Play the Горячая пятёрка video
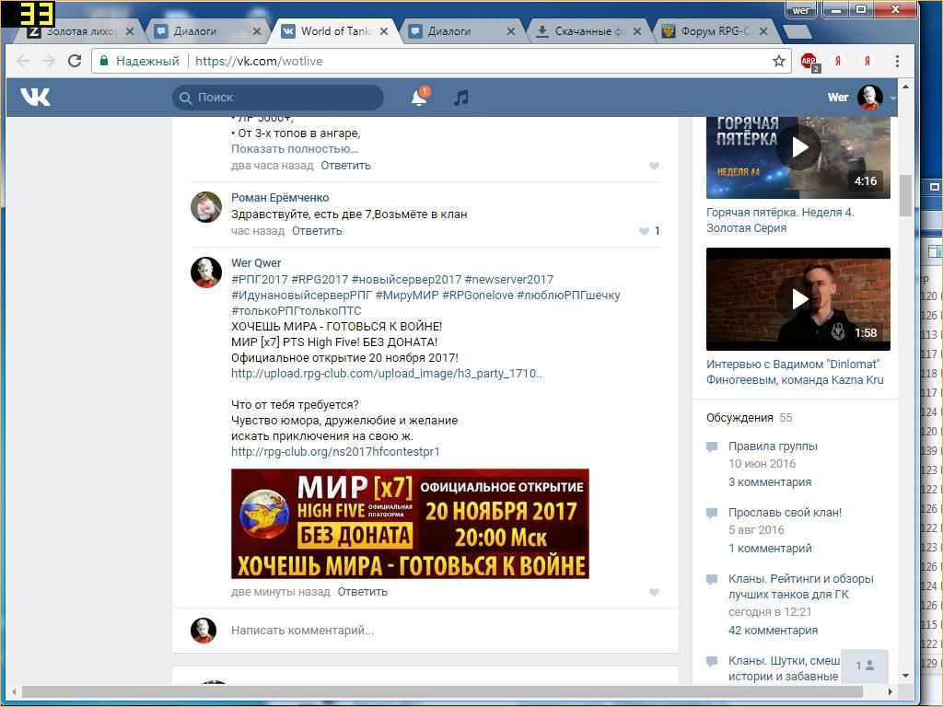Viewport: 943px width, 707px height. click(798, 147)
